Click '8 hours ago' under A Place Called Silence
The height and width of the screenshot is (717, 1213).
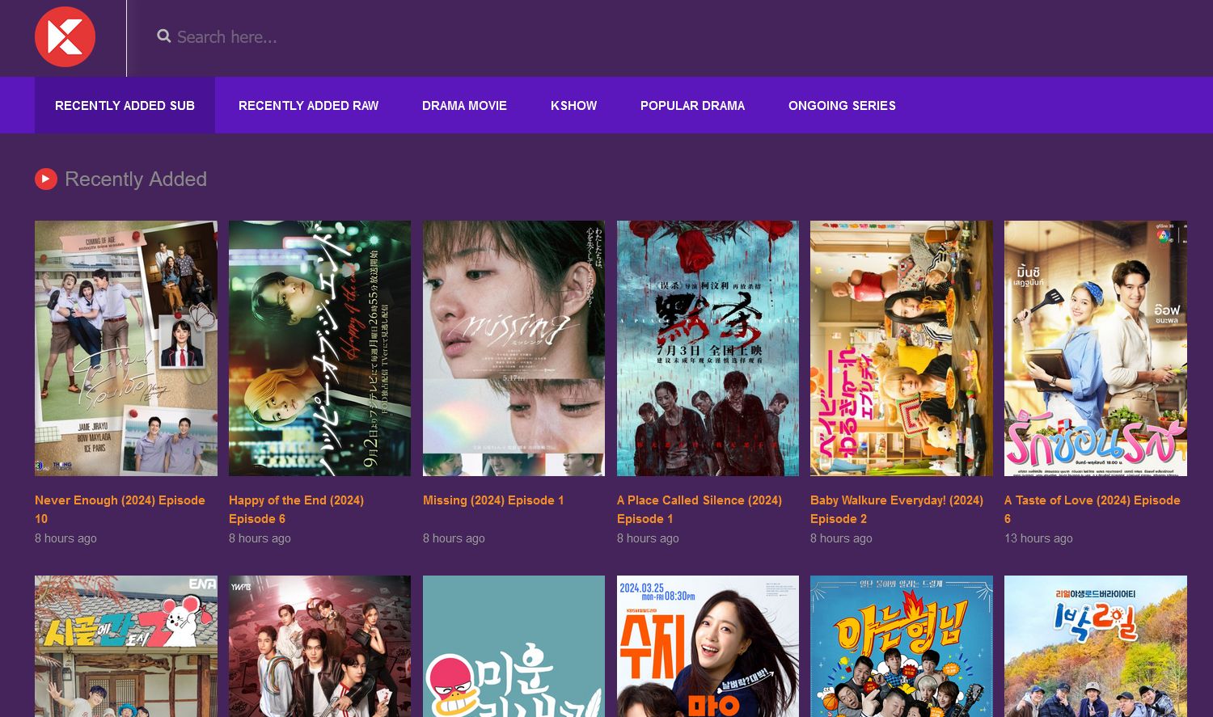pyautogui.click(x=648, y=538)
